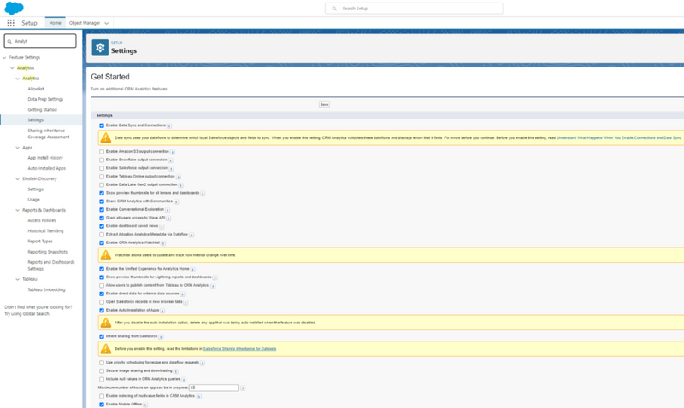Click info icon beside Enable dashboard saved views
The image size is (684, 408).
(162, 226)
